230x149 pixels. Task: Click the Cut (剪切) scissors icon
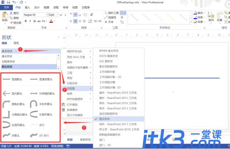coord(11,13)
